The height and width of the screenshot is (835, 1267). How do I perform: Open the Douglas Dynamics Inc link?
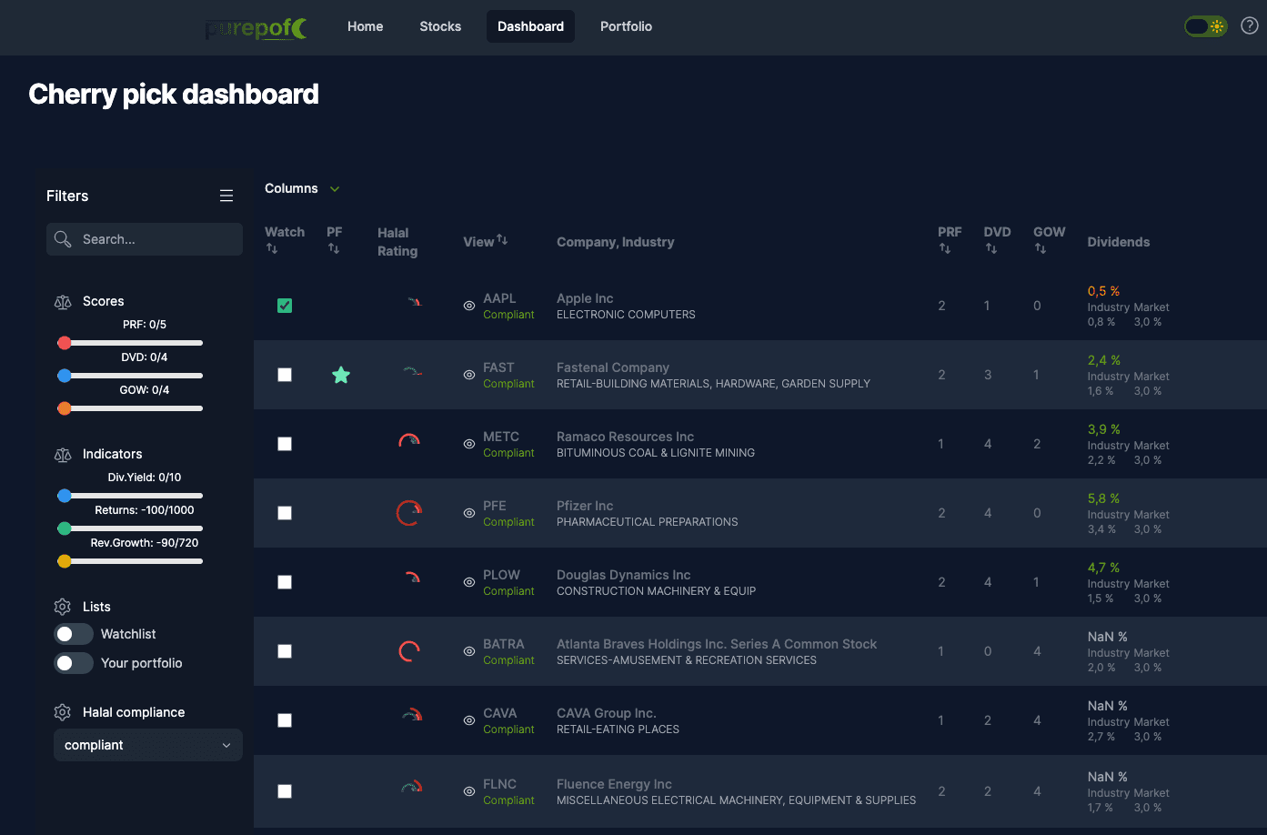[x=624, y=575]
